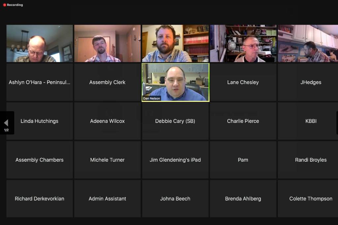This screenshot has width=338, height=225.
Task: Select Ashlyn O'Hara participant tile
Action: (x=40, y=82)
